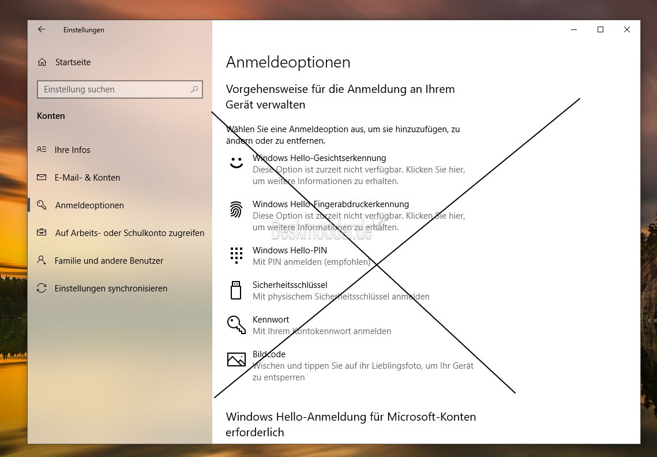This screenshot has width=657, height=457.
Task: Open E-Mail- & Konten section
Action: tap(120, 177)
